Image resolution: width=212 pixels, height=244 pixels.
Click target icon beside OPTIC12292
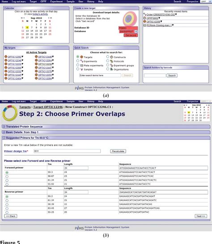click(6, 57)
